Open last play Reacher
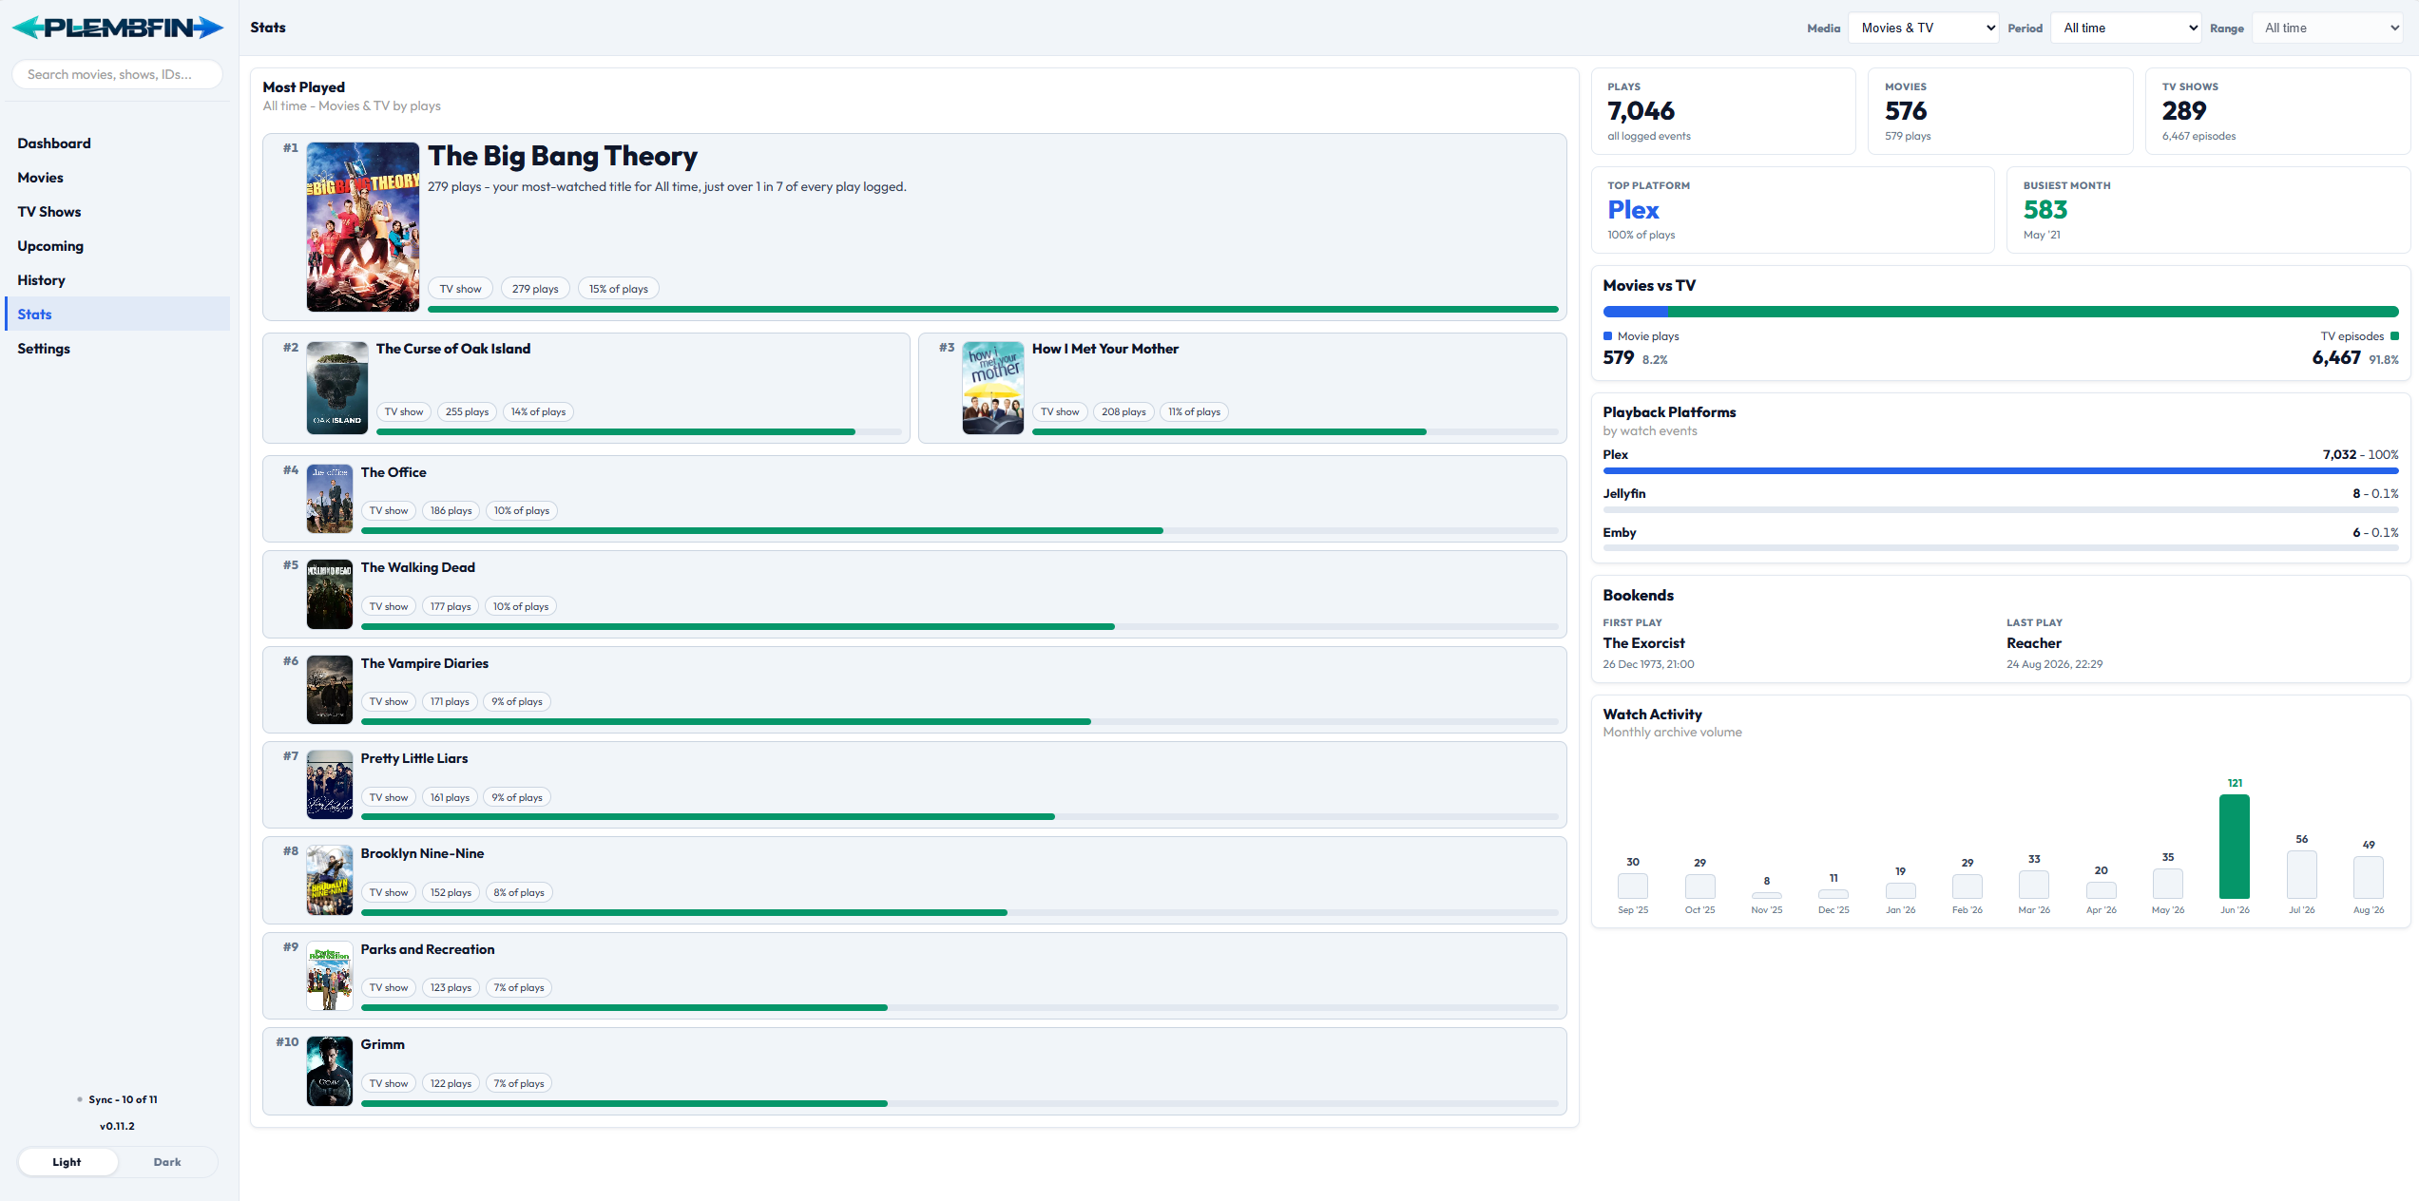Screen dimensions: 2419x1201 click(2034, 643)
